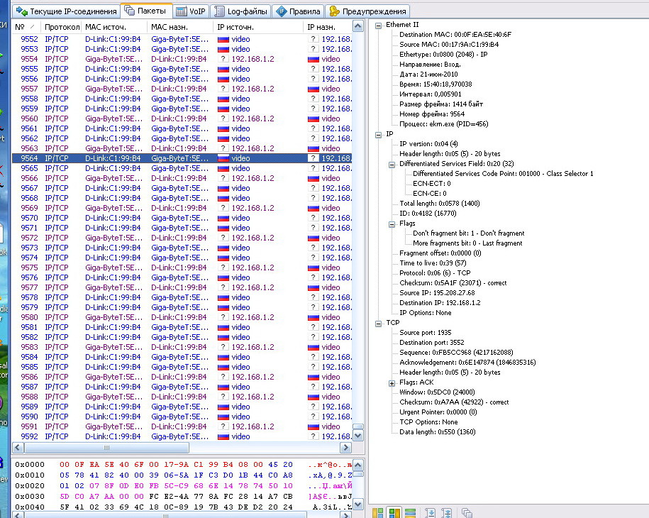649x518 pixels.
Task: Select packet number 9586 in the list
Action: pyautogui.click(x=182, y=378)
